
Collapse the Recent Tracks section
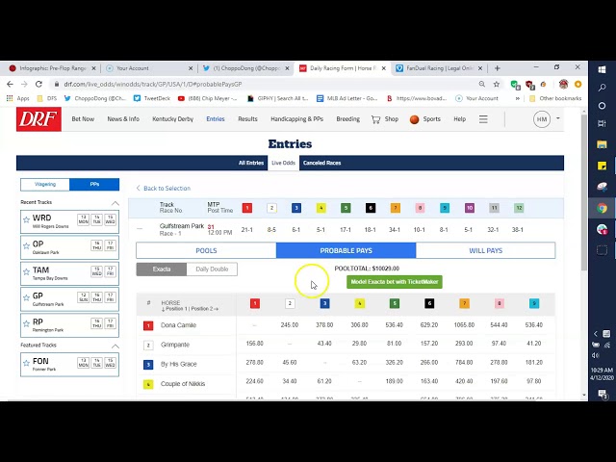tap(115, 203)
